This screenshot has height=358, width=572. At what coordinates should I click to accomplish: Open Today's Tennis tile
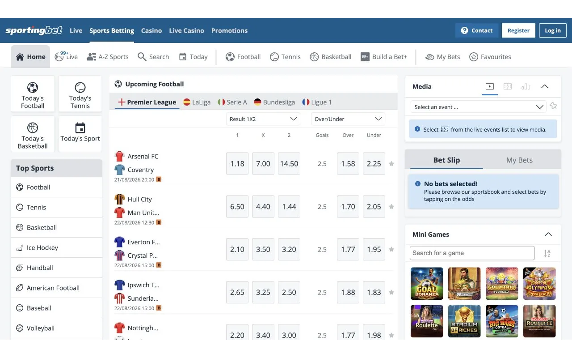(80, 94)
